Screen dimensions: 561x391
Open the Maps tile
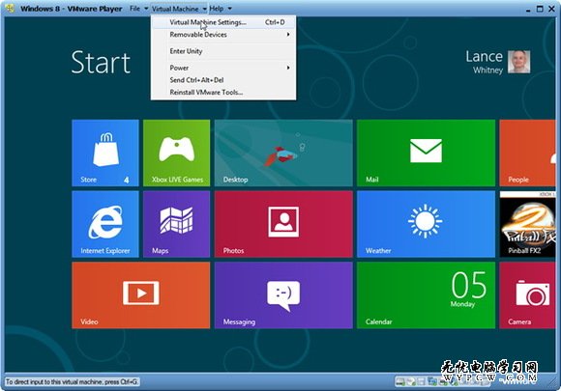click(176, 224)
